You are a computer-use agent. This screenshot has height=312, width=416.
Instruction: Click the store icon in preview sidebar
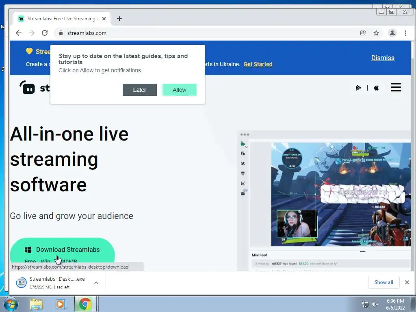[x=243, y=173]
